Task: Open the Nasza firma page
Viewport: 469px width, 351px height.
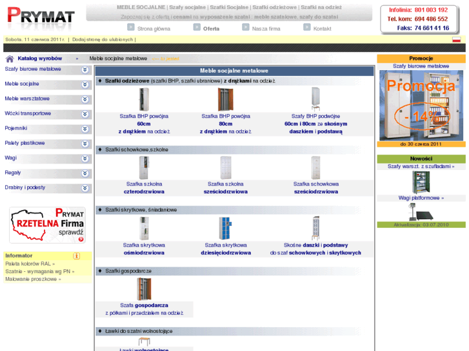Action: pos(266,29)
